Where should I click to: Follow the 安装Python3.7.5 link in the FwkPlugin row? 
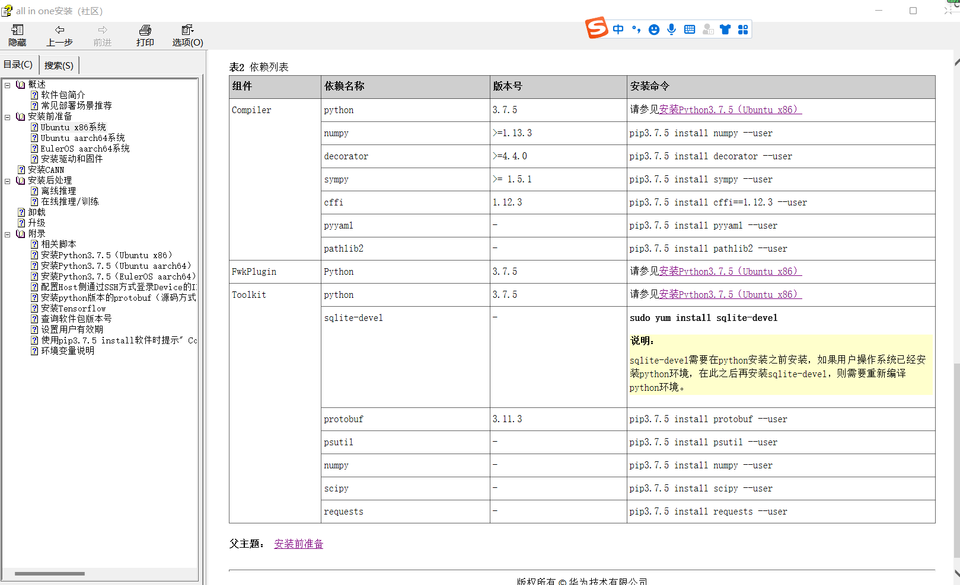(730, 271)
